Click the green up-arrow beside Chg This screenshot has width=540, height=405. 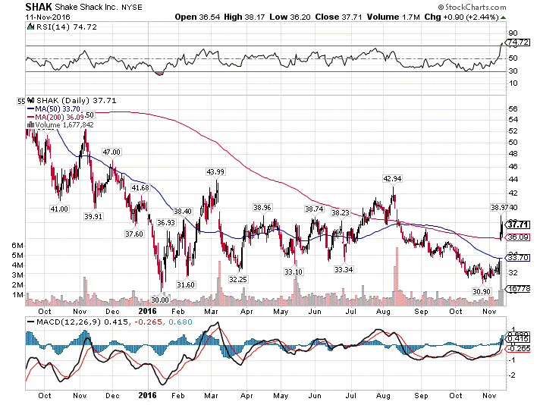click(x=503, y=17)
